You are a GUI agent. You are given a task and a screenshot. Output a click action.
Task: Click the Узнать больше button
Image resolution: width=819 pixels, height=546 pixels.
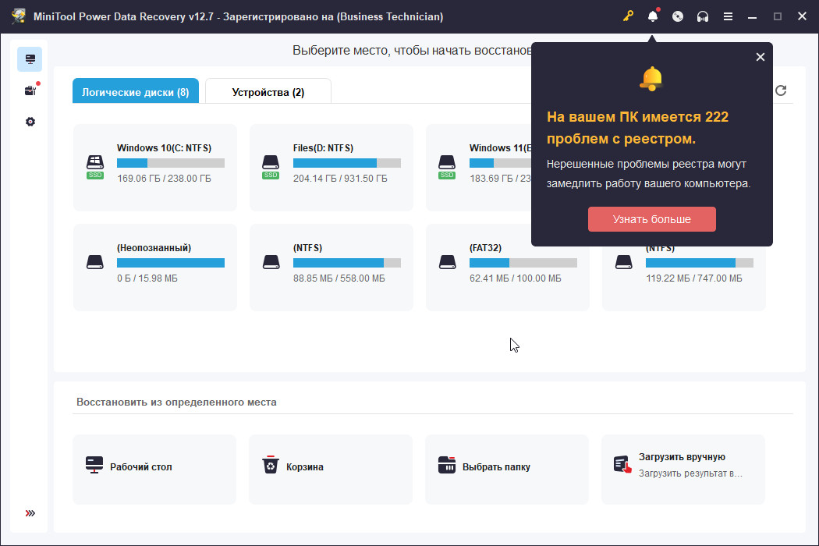[x=651, y=219]
